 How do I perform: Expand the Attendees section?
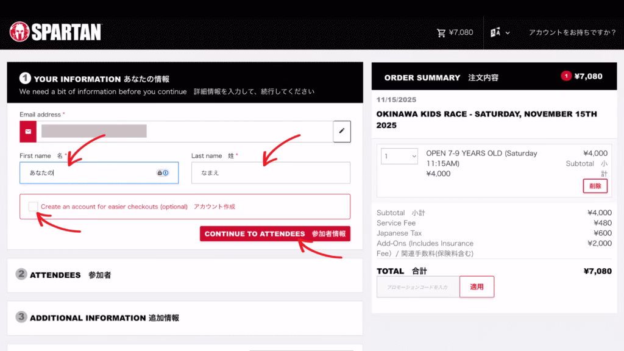185,275
